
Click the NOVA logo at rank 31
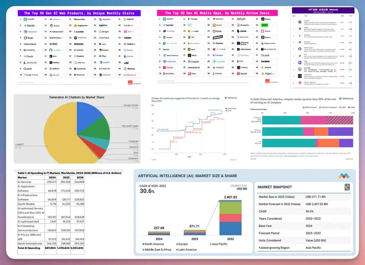point(241,19)
